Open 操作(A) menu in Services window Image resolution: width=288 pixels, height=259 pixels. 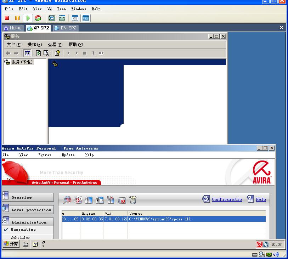tap(34, 45)
